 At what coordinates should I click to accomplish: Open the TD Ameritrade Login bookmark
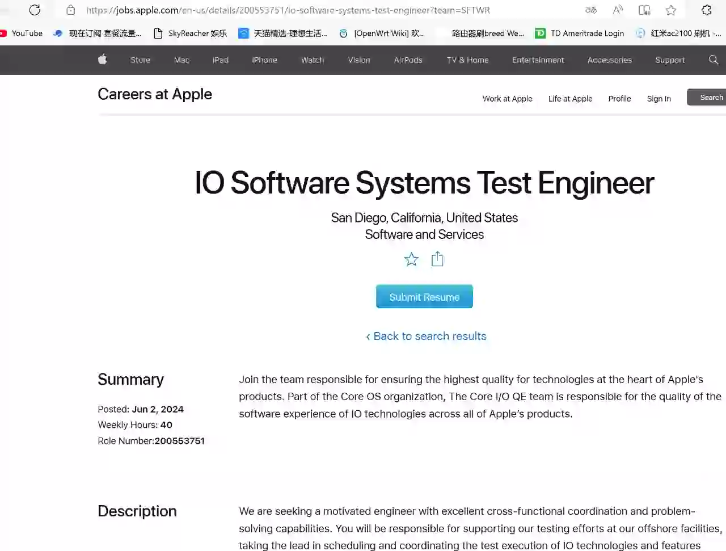point(580,33)
